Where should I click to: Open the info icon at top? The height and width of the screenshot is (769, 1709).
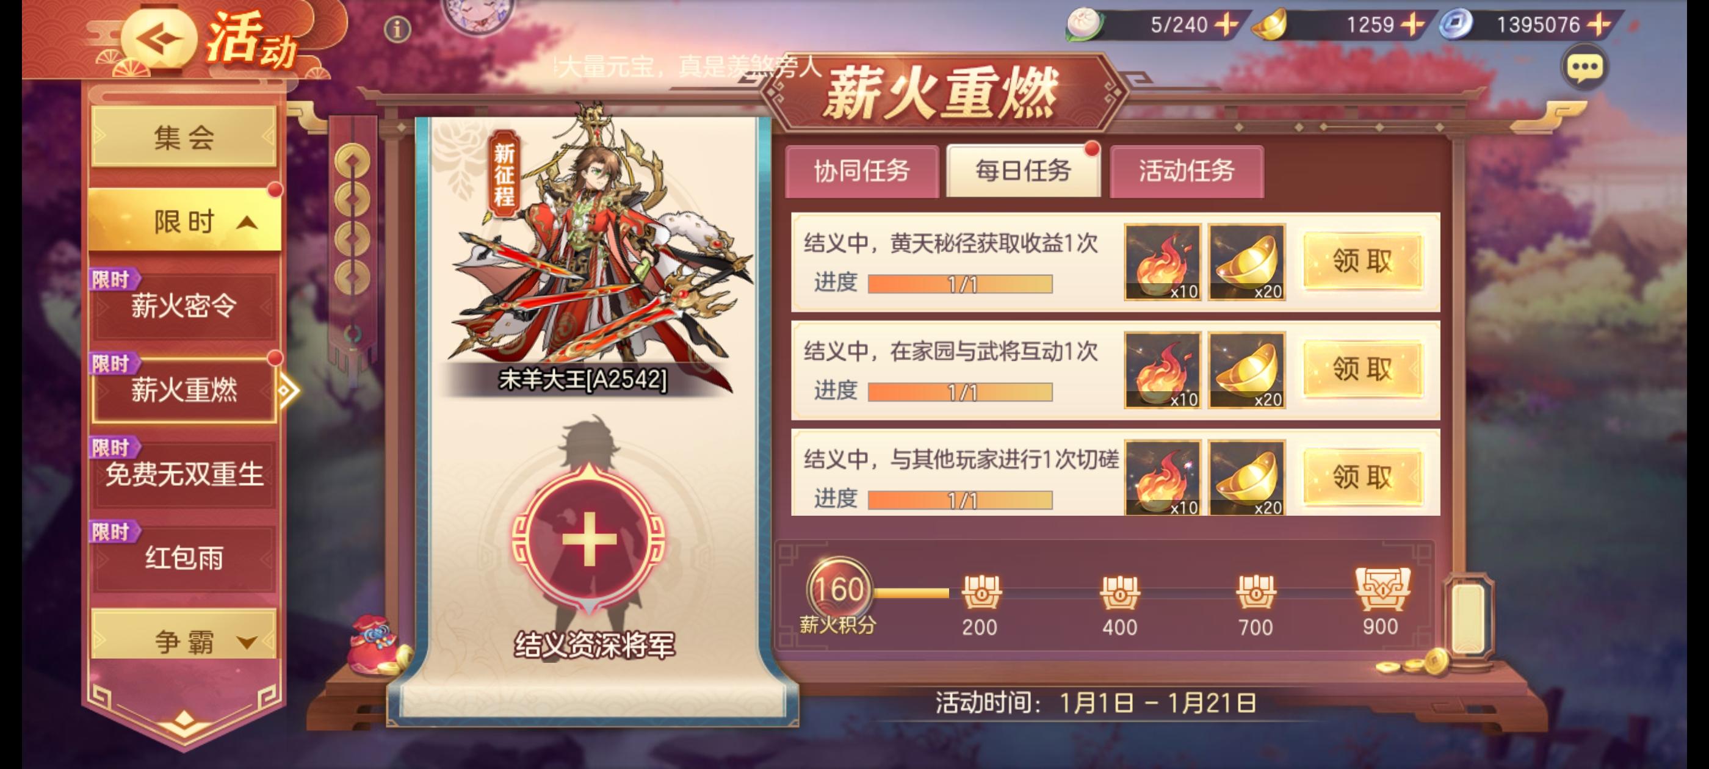tap(397, 29)
